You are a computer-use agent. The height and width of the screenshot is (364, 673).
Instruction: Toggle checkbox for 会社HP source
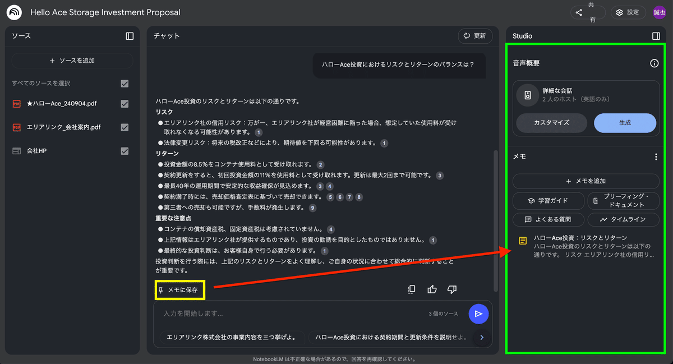coord(125,151)
